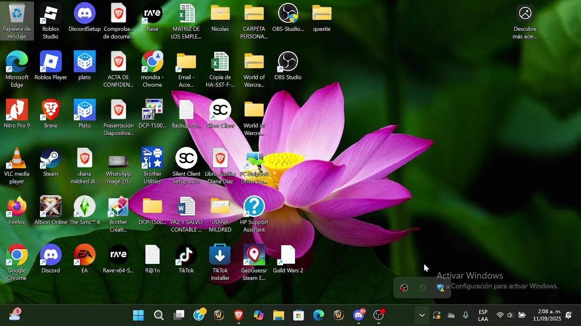Select the Albion Online shortcut
Image resolution: width=581 pixels, height=326 pixels.
coord(50,211)
